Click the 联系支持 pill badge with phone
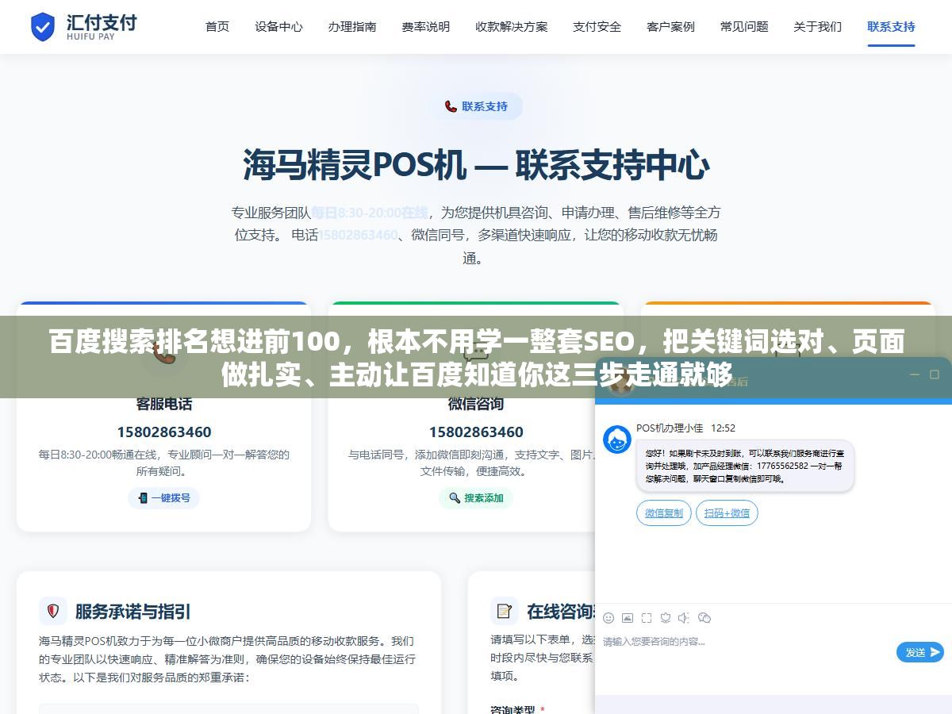 coord(476,106)
